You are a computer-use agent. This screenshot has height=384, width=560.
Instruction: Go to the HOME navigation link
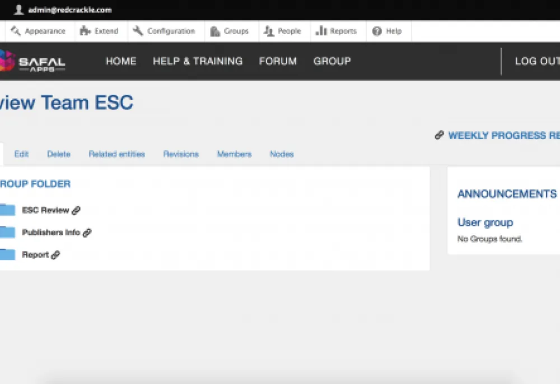coord(121,61)
